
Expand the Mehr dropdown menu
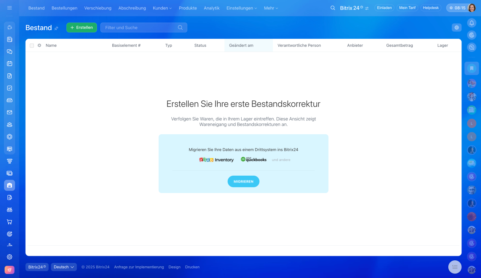271,8
